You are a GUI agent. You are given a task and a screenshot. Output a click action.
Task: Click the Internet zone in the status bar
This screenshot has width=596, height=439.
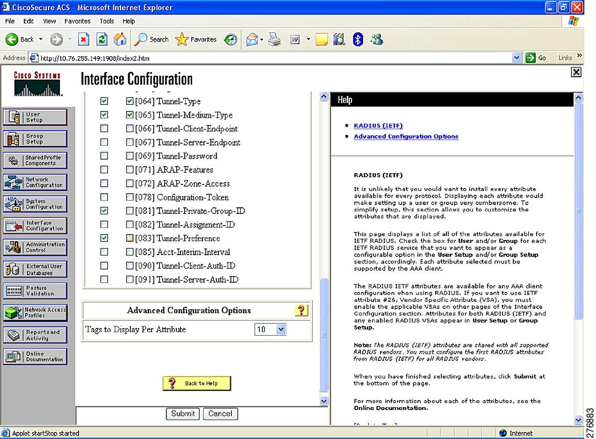[517, 433]
